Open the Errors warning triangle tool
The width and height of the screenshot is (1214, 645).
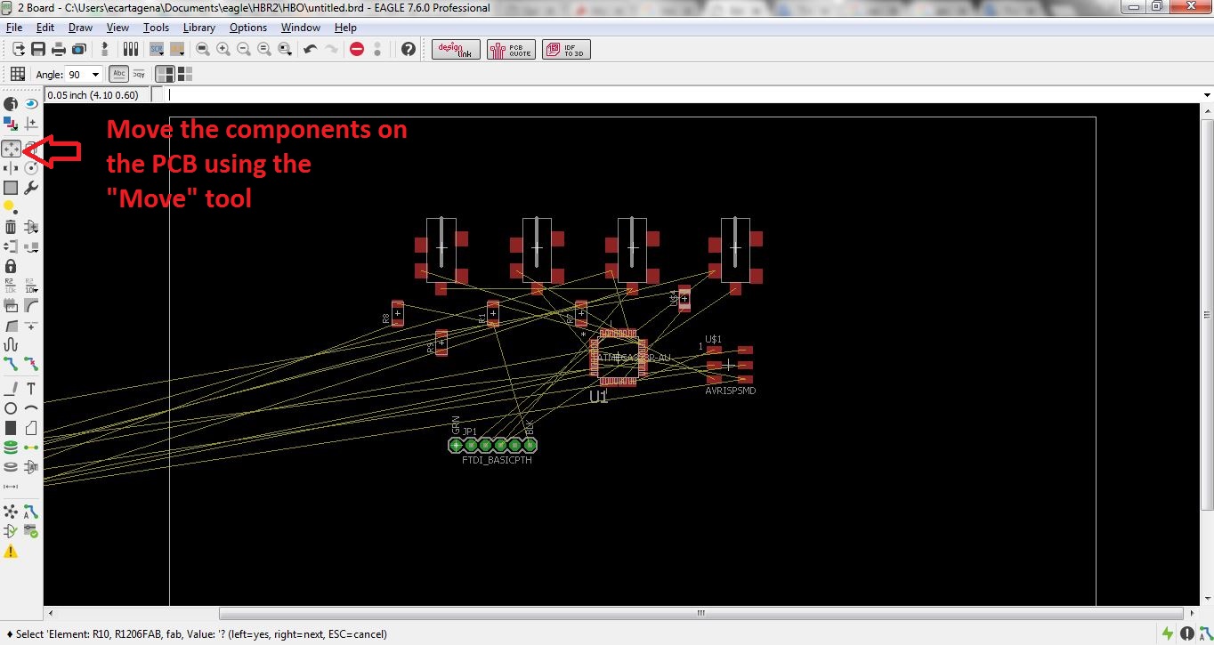(11, 552)
